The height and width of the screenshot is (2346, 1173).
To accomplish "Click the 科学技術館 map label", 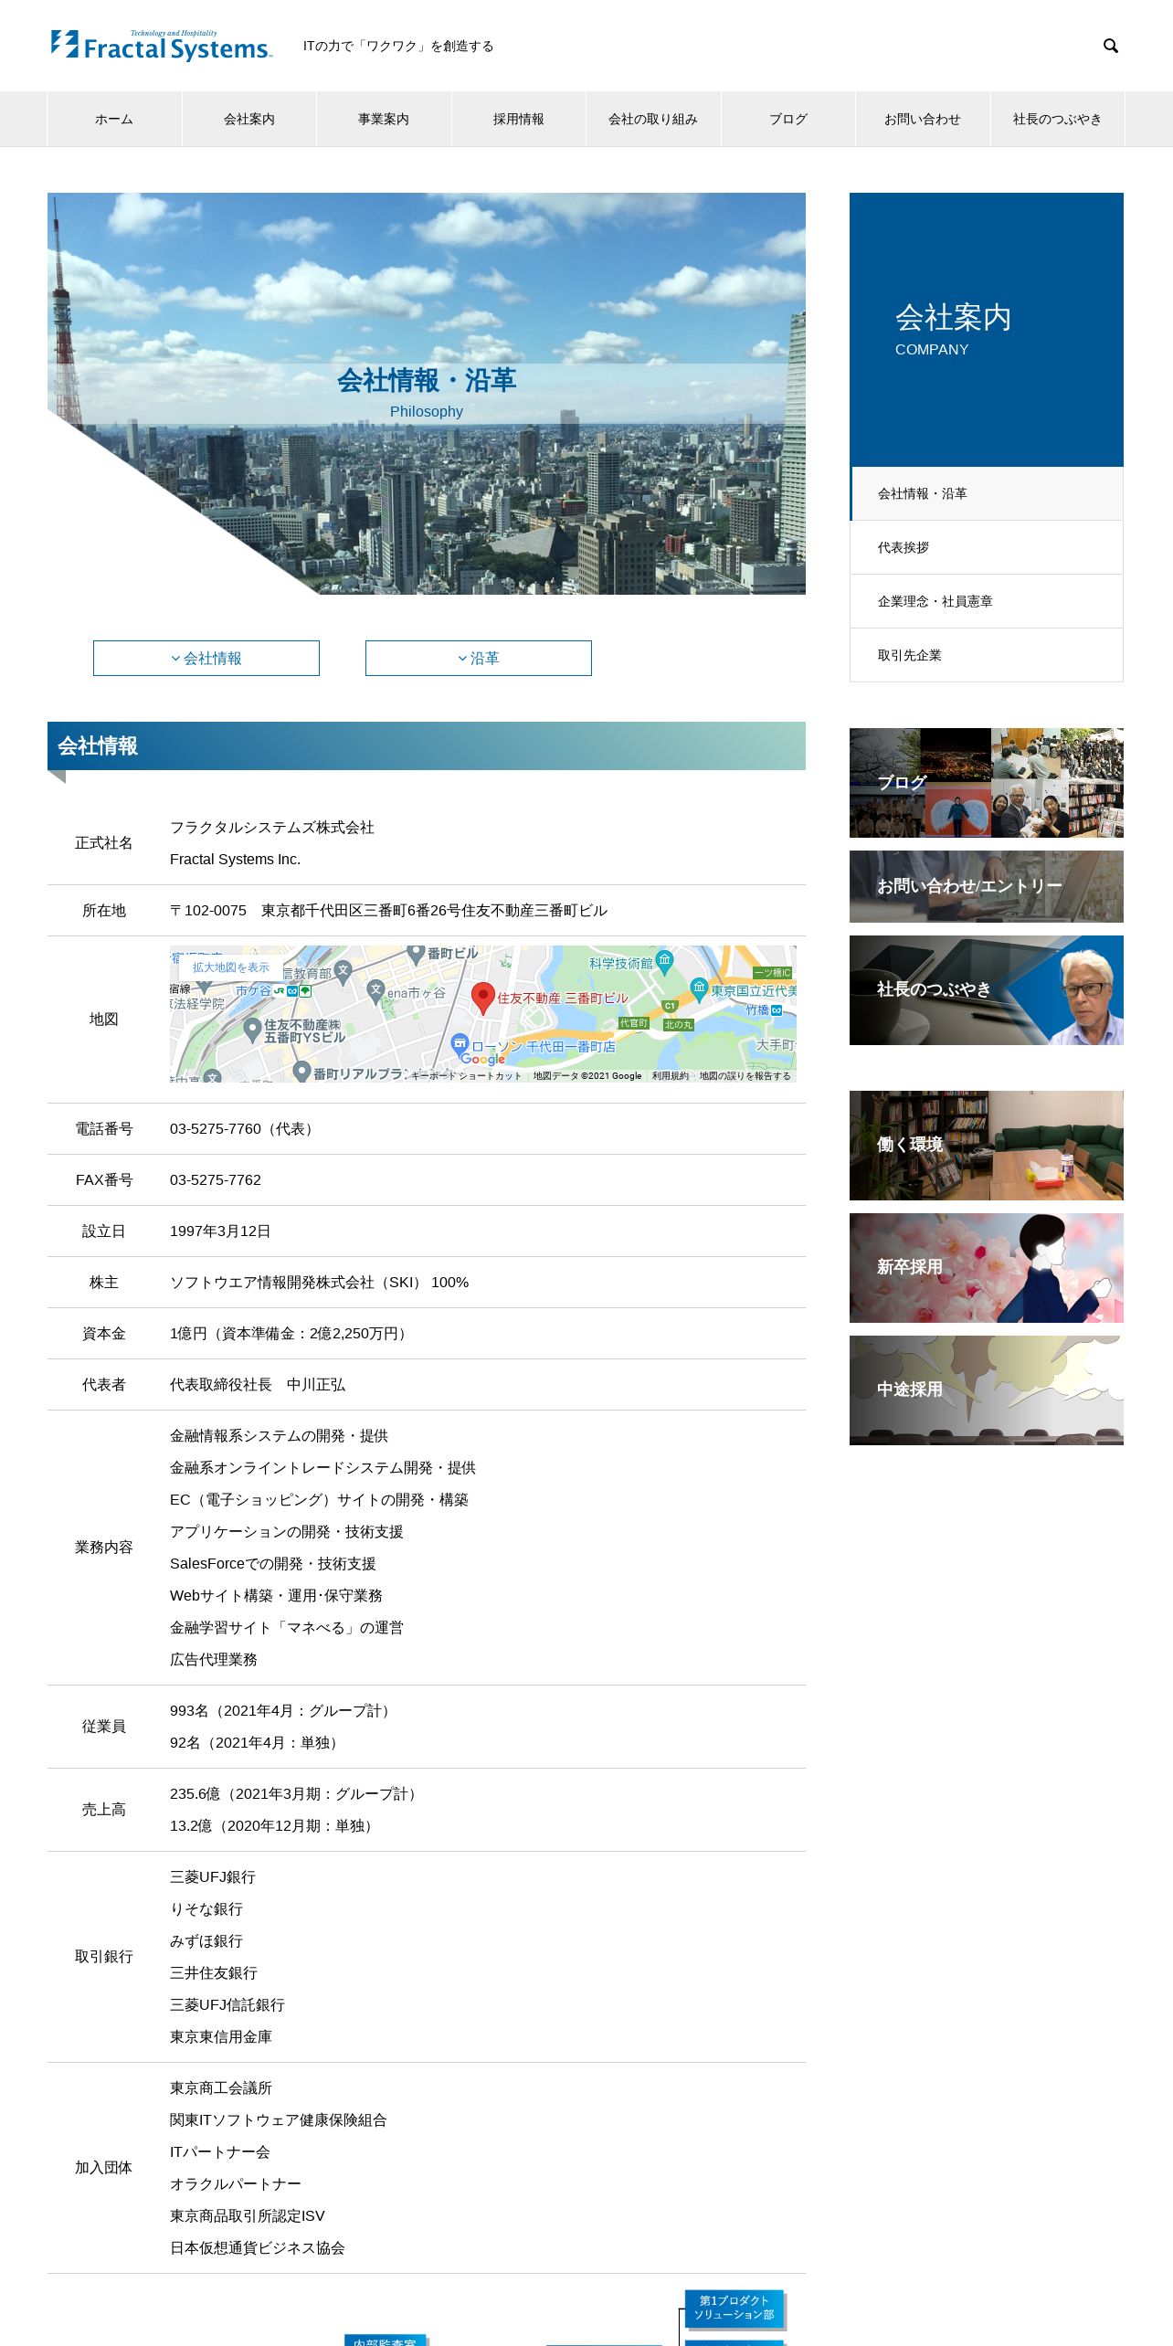I will click(x=621, y=964).
